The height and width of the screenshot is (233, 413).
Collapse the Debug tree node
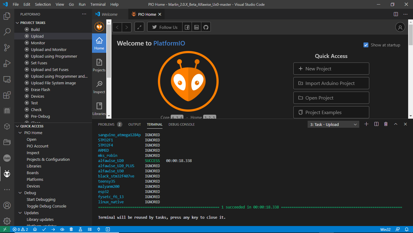point(20,193)
